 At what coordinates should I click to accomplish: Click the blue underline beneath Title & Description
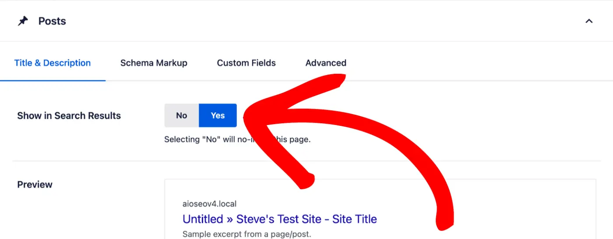pos(53,80)
